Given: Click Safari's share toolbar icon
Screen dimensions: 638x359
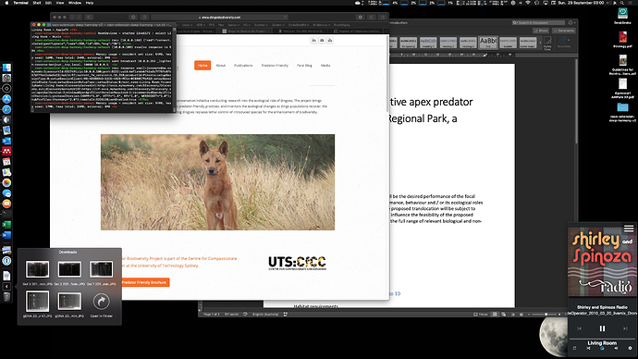Looking at the screenshot, I should point(372,17).
